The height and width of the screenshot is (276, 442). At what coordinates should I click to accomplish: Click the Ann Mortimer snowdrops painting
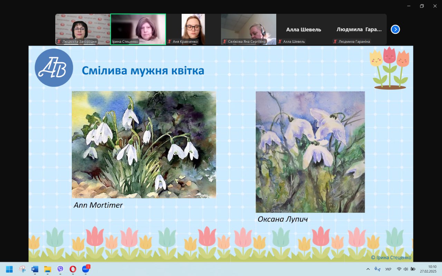[x=144, y=145]
